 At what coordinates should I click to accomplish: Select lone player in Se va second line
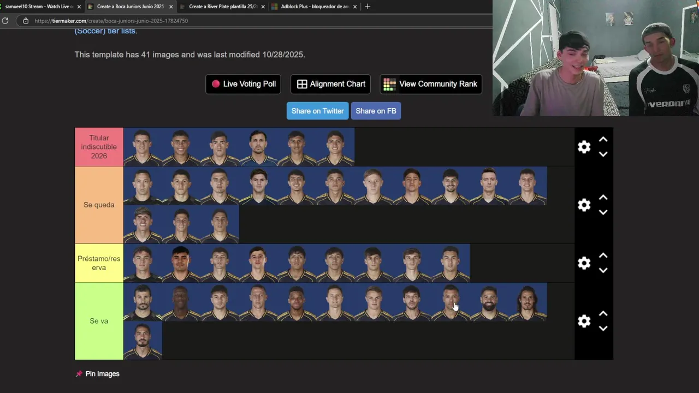(x=143, y=341)
